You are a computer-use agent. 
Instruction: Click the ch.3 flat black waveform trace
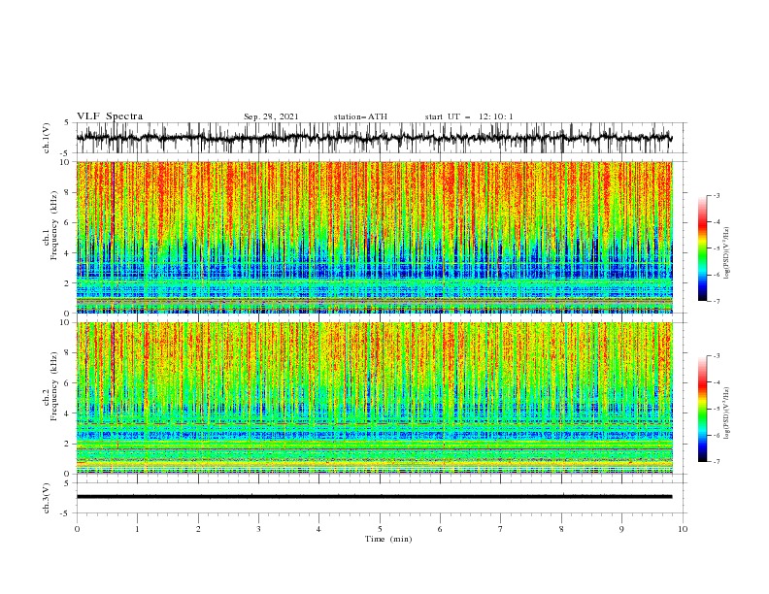point(374,497)
